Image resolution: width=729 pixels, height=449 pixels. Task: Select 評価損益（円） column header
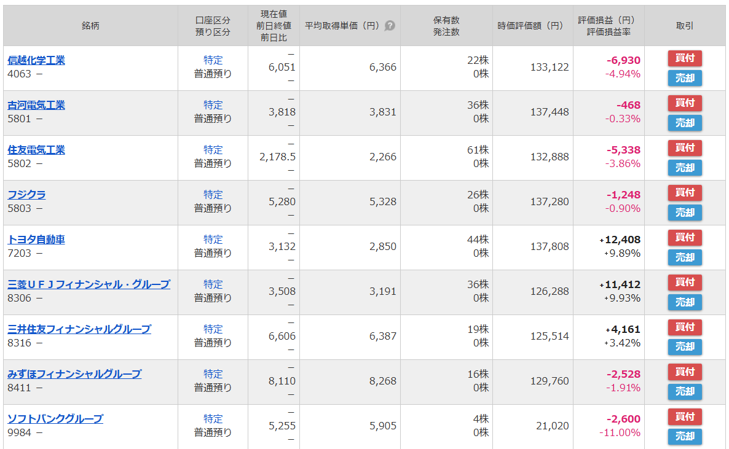609,26
